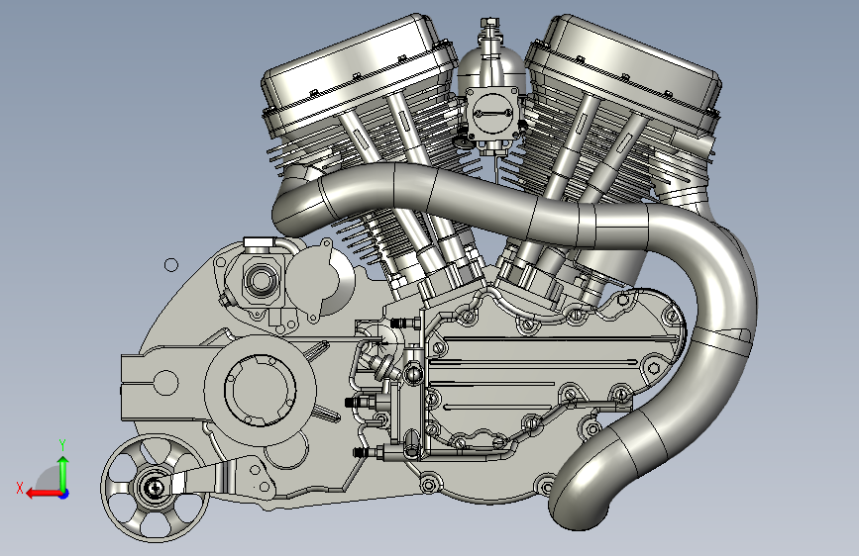The width and height of the screenshot is (859, 556).
Task: Click the green Y axis arrow of triad
Action: click(x=63, y=474)
